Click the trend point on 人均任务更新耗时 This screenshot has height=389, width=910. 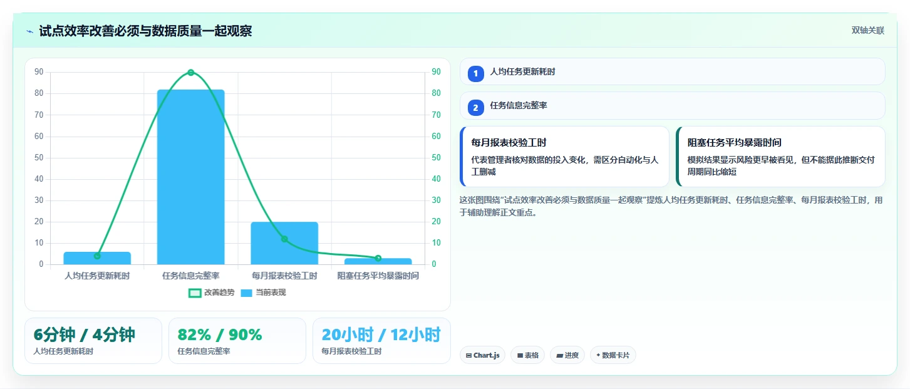coord(97,256)
